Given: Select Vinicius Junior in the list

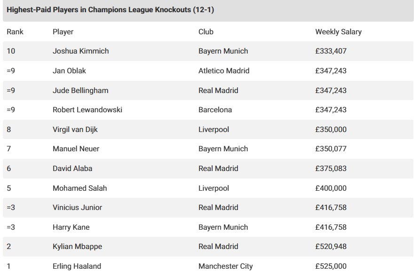Looking at the screenshot, I should pos(77,208).
